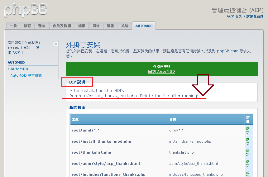
Task: Open the 風格 tab
Action: click(x=96, y=26)
